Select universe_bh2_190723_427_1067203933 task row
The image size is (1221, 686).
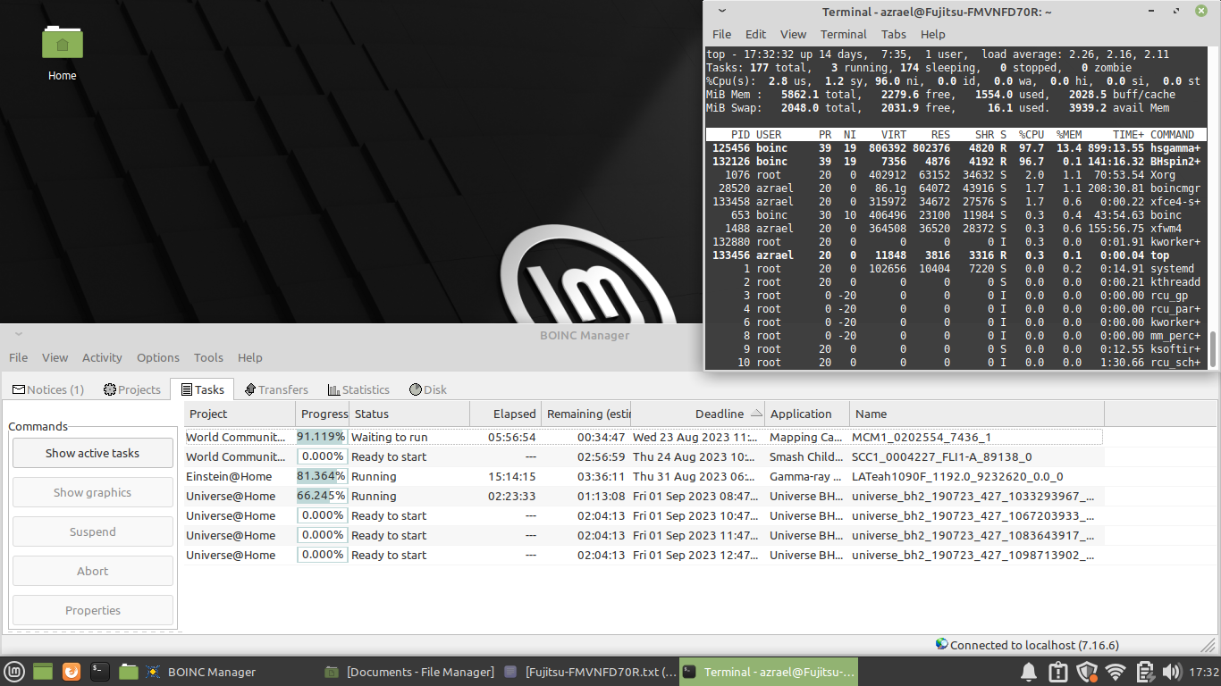click(644, 515)
